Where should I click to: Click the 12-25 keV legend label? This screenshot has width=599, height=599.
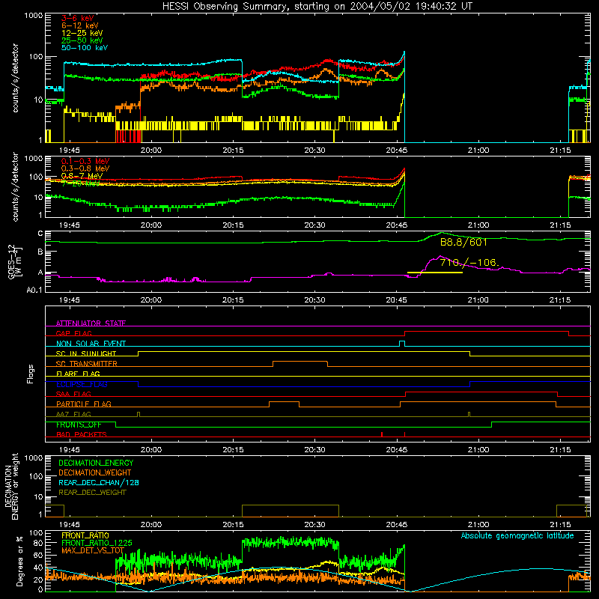click(82, 33)
